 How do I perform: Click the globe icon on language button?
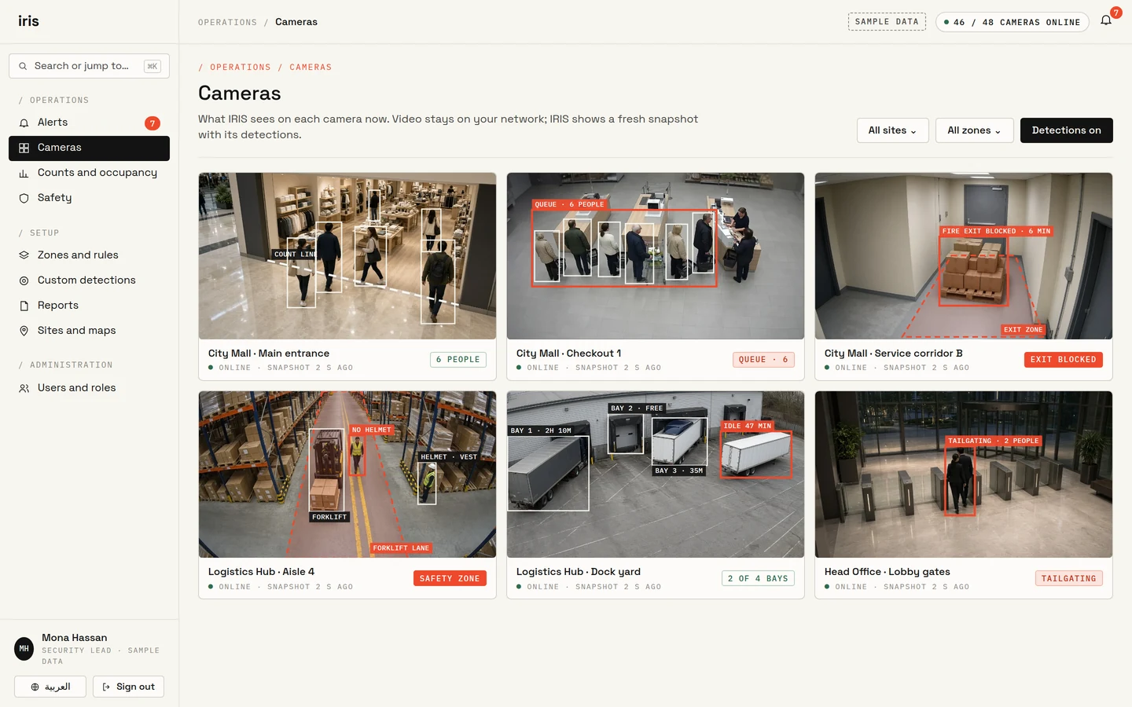point(35,687)
